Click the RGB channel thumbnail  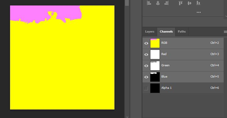tap(155, 43)
